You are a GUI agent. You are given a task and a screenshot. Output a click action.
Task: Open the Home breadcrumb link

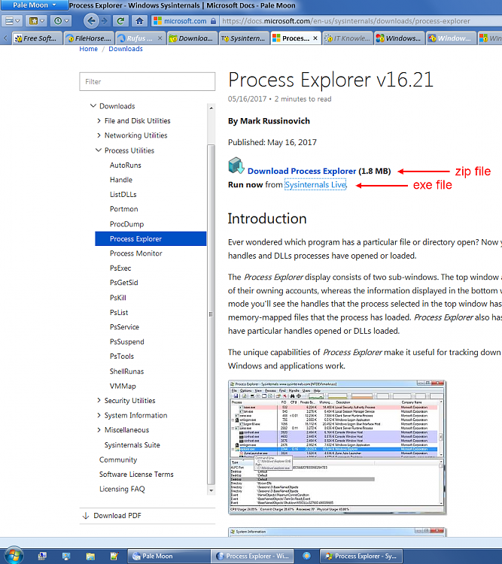[x=88, y=49]
